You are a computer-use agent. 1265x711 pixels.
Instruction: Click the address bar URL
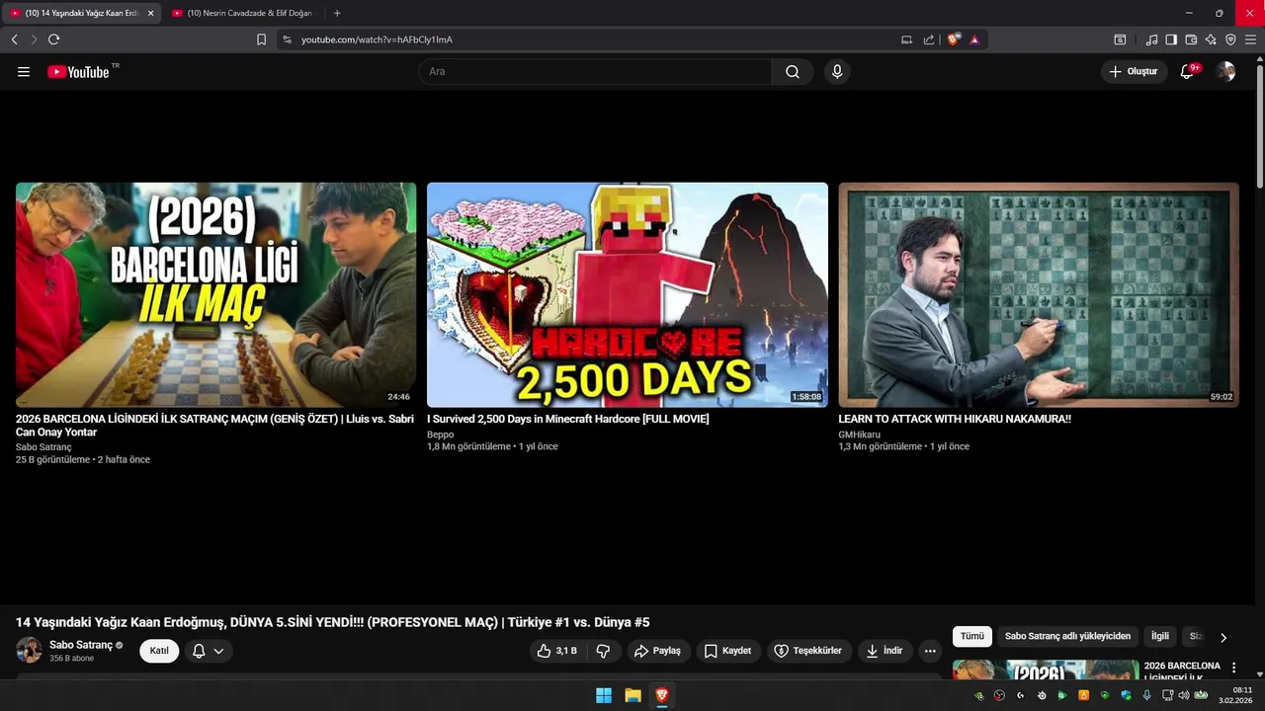(x=377, y=39)
